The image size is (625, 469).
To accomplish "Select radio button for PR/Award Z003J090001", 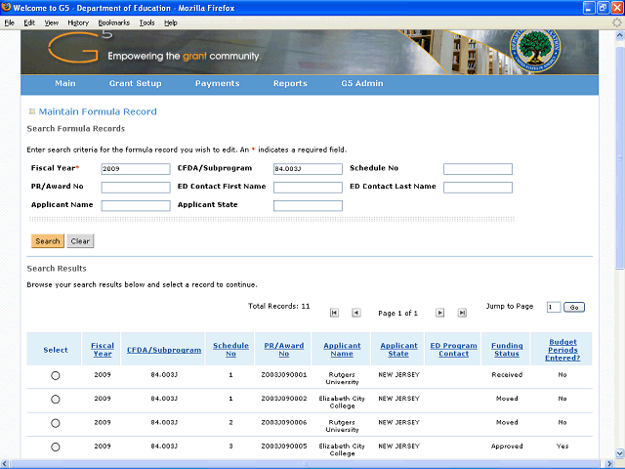I will pos(55,375).
